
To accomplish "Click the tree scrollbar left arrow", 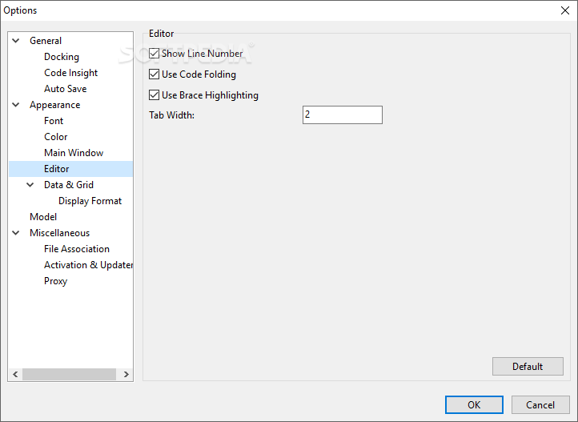I will coord(15,375).
